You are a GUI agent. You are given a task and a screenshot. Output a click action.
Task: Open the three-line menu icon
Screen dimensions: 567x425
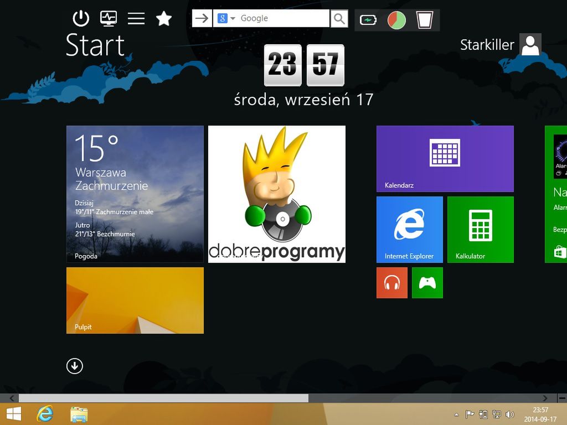pyautogui.click(x=136, y=18)
